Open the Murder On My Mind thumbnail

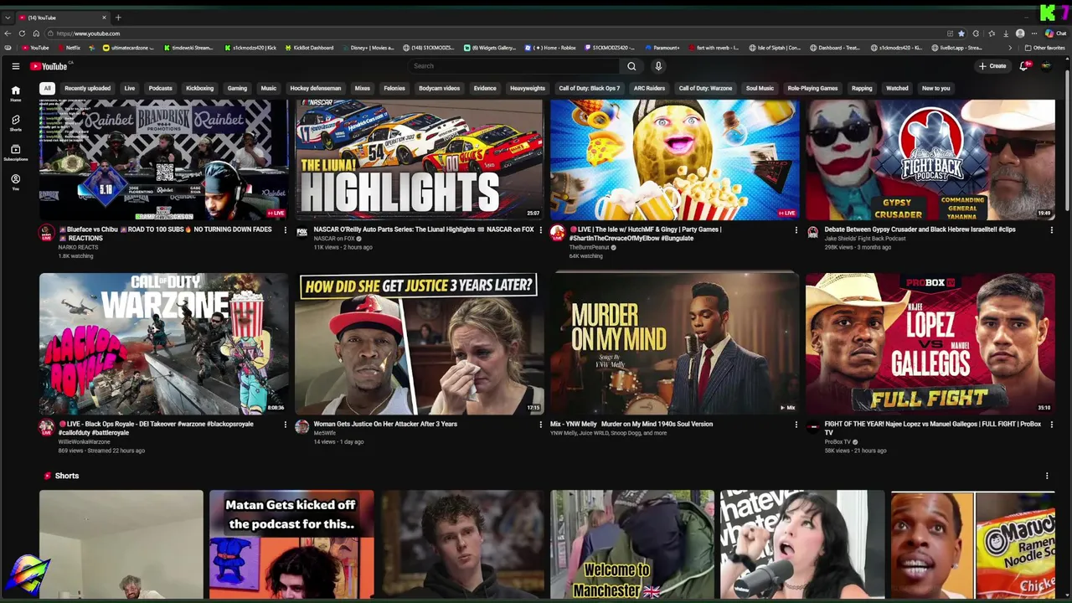pyautogui.click(x=674, y=343)
